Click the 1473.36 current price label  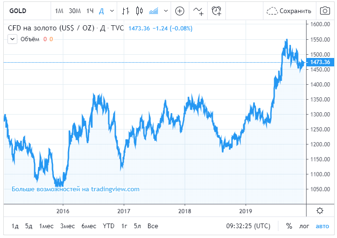[320, 62]
